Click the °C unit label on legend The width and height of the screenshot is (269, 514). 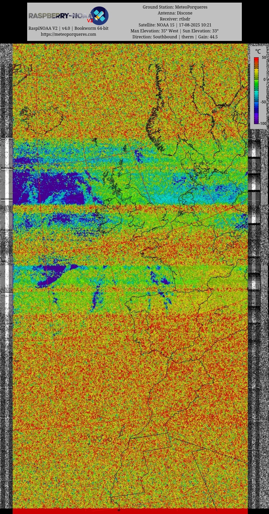[258, 52]
